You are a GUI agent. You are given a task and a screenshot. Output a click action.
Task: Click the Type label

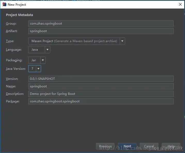click(x=10, y=41)
